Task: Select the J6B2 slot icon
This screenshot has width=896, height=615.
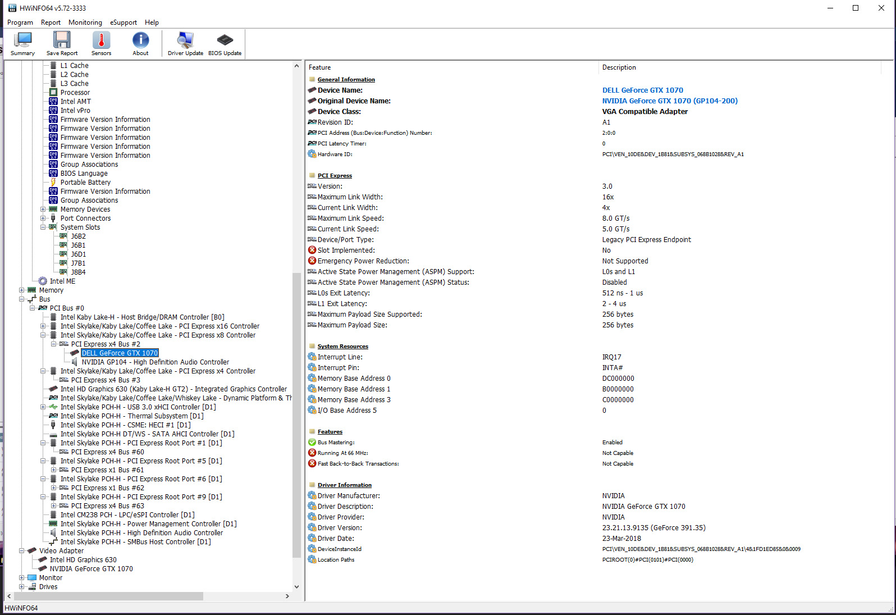Action: 64,236
